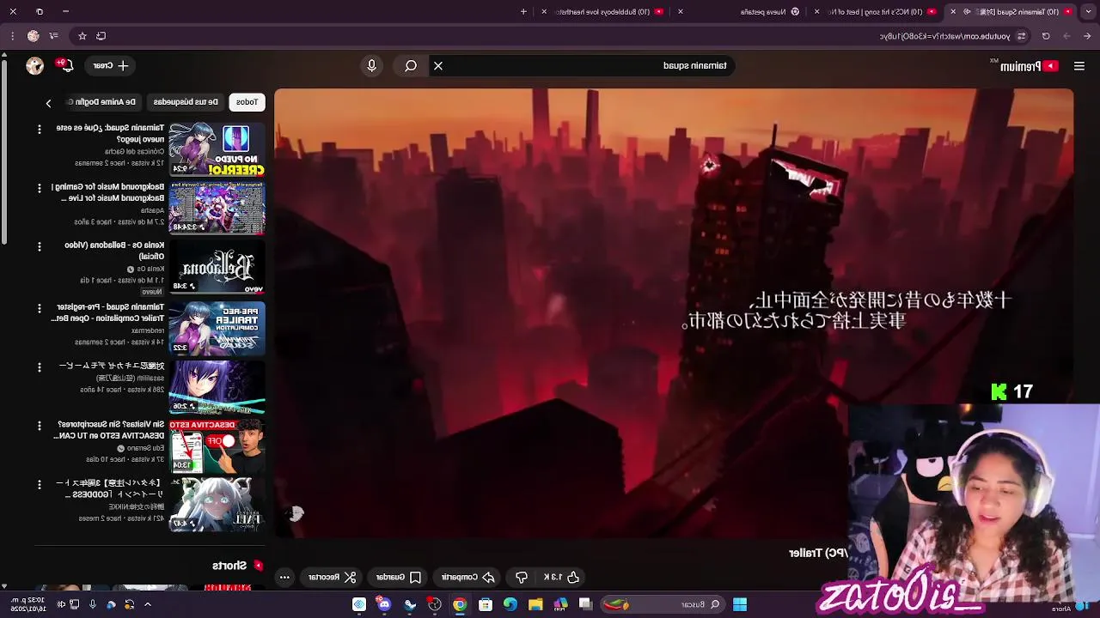Screen dimensions: 1100x618
Task: Bookmark this page with the star icon
Action: pos(82,36)
